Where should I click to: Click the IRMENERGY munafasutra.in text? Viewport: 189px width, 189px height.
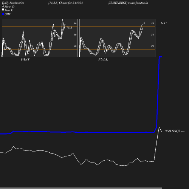pyautogui.click(x=128, y=3)
